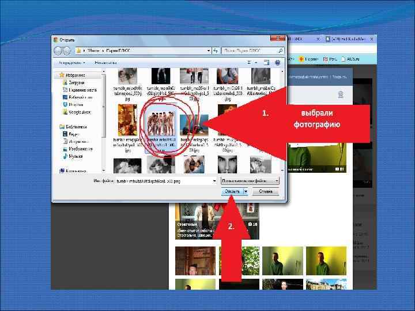Open Изображения library in the sidebar
415x311 pixels.
point(78,149)
